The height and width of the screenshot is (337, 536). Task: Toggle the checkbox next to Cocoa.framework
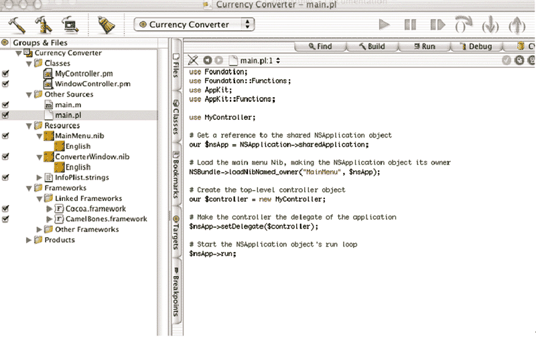(5, 208)
